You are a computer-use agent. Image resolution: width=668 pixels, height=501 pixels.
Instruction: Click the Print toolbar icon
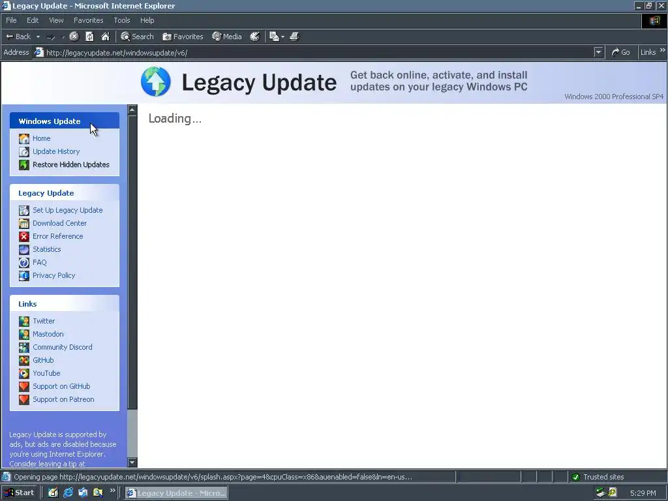click(295, 37)
